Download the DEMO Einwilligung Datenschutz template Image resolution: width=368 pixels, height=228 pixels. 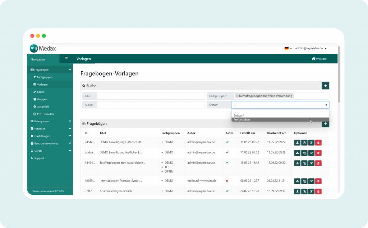pyautogui.click(x=297, y=143)
